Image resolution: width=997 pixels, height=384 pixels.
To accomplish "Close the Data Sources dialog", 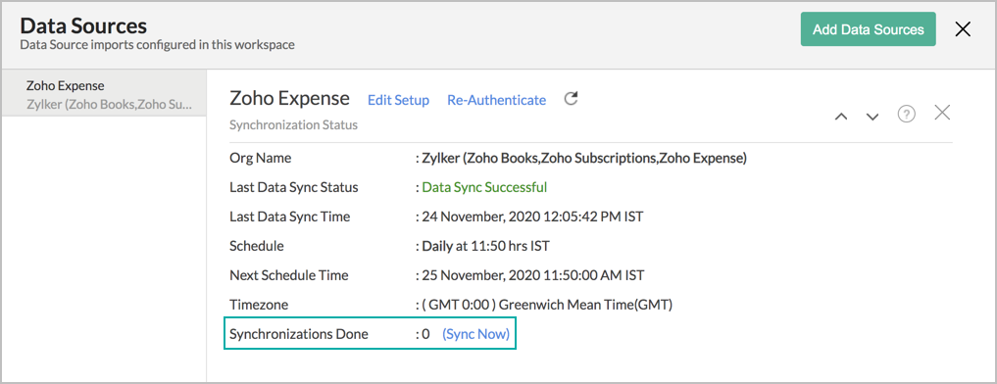I will [964, 28].
